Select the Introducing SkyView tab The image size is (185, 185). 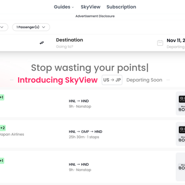pyautogui.click(x=58, y=80)
